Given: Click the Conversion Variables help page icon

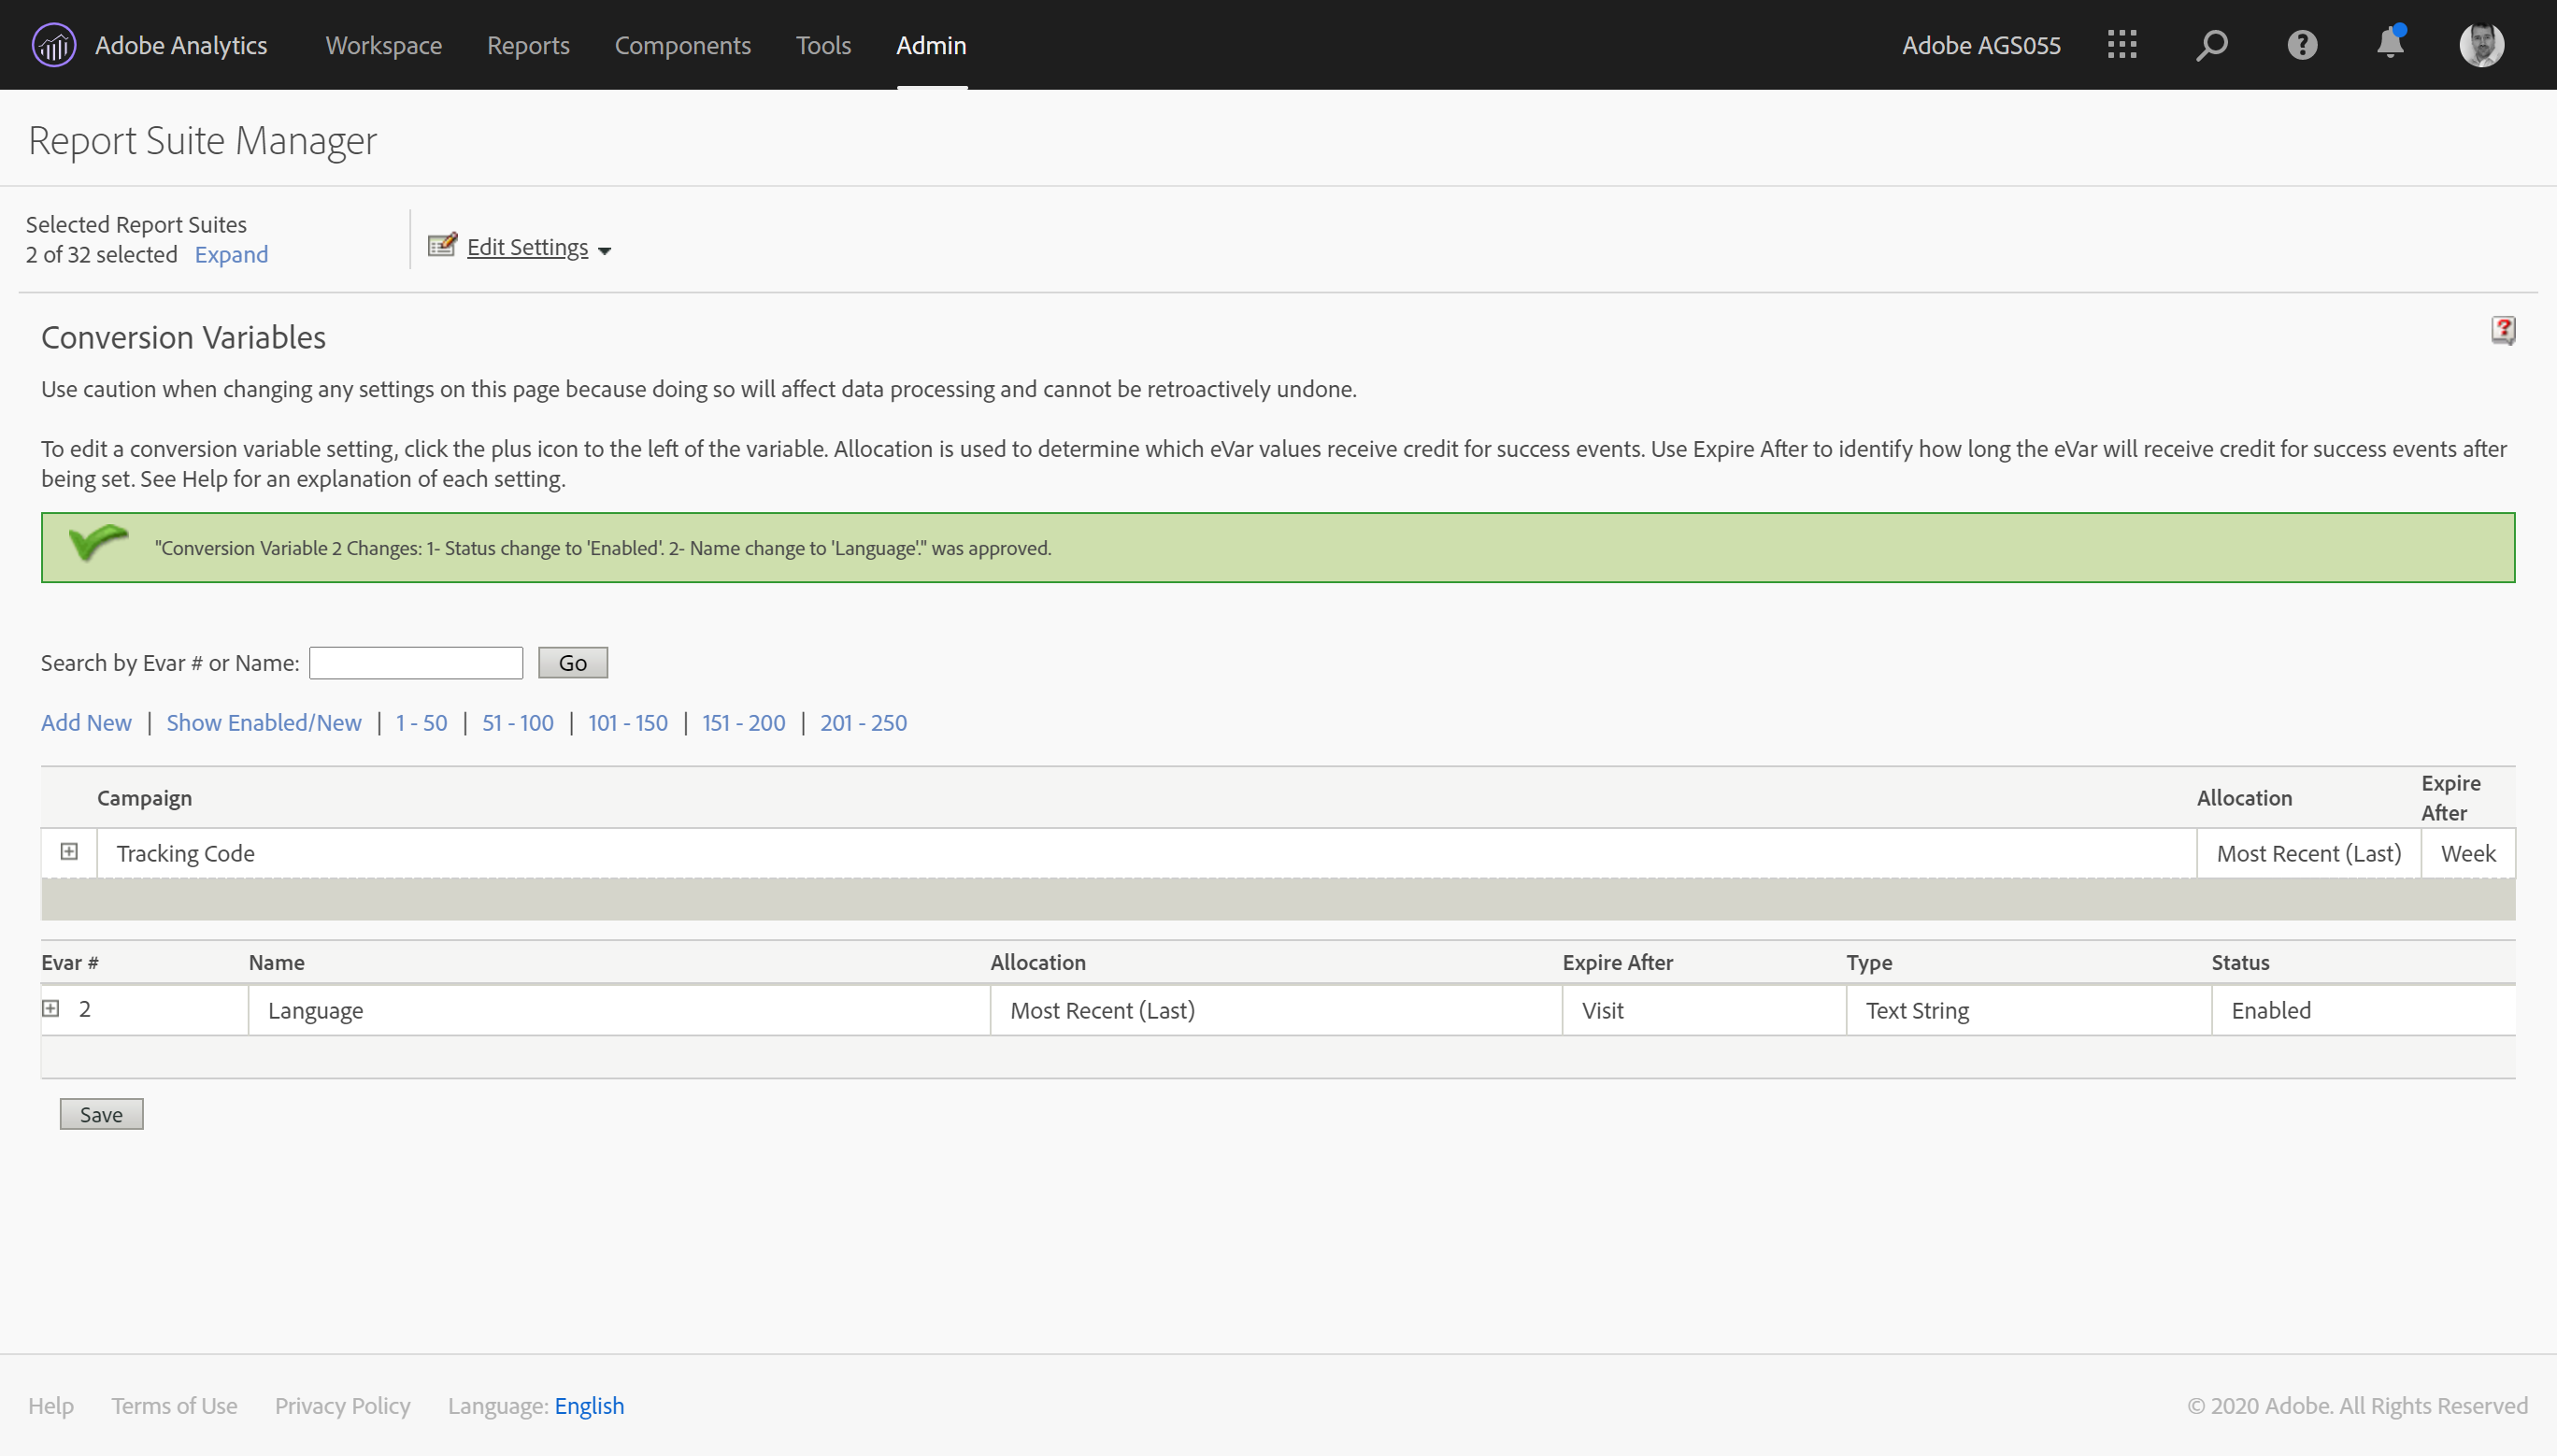Looking at the screenshot, I should click(2502, 330).
